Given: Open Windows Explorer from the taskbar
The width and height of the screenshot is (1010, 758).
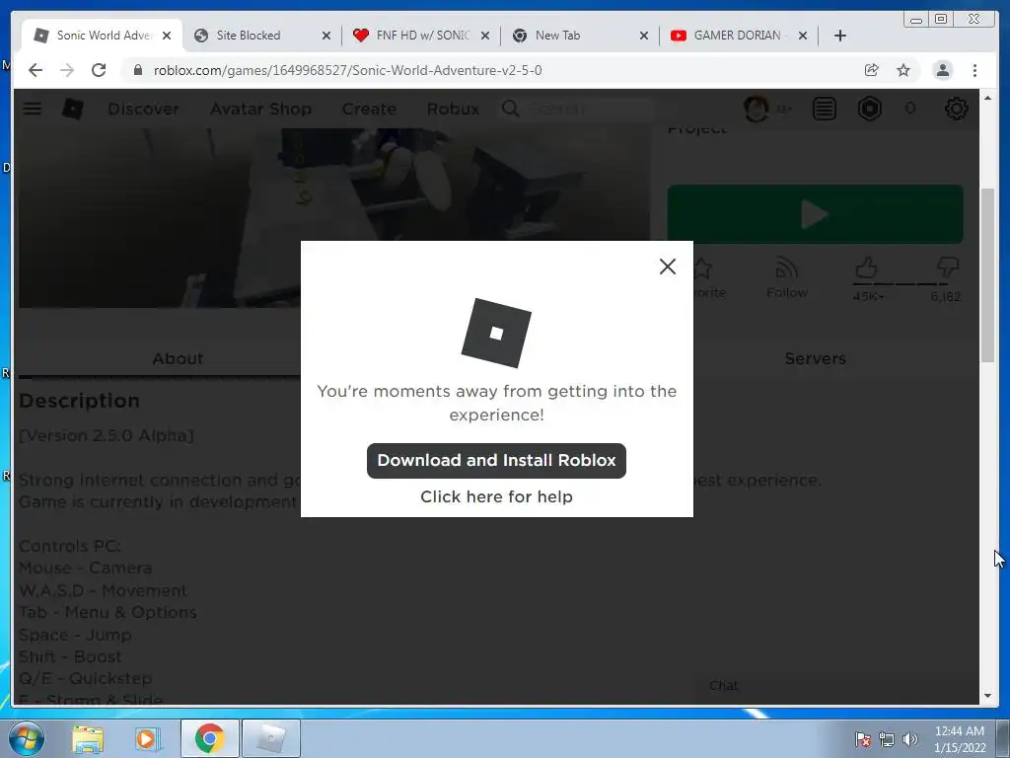Looking at the screenshot, I should pyautogui.click(x=88, y=739).
